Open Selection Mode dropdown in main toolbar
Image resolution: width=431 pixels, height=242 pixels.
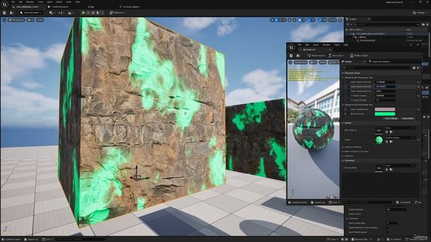tap(31, 13)
